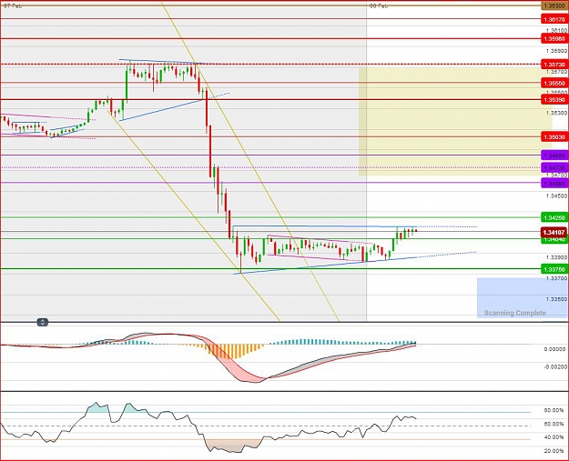Select the purple 1.34580 price label
The width and height of the screenshot is (569, 461).
(554, 184)
